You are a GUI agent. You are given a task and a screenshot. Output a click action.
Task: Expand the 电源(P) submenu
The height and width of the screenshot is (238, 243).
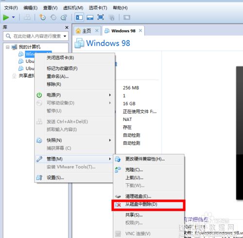click(x=74, y=95)
